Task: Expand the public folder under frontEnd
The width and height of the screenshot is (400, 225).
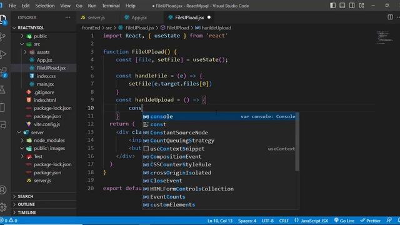Action: [x=22, y=36]
